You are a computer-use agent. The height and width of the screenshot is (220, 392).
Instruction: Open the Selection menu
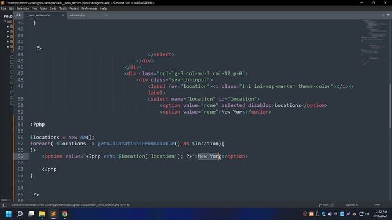[x=23, y=9]
